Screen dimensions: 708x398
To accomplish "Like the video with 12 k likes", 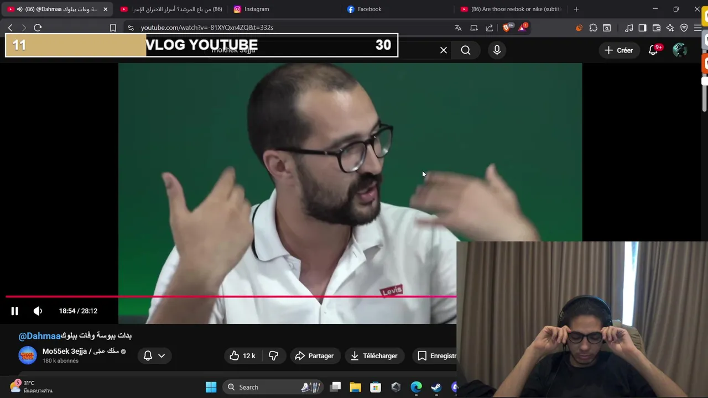I will (242, 356).
